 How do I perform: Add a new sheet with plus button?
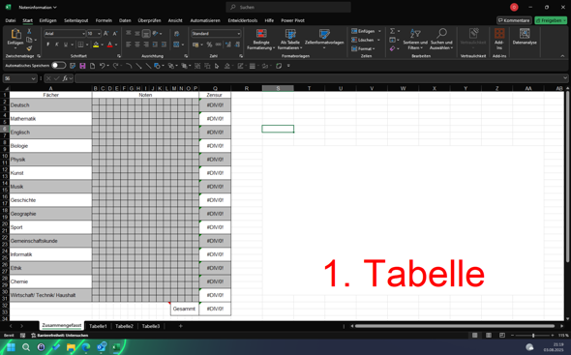coord(180,326)
